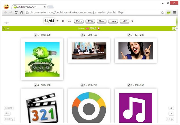This screenshot has height=125, width=180.
Task: Click the browser back arrow
Action: point(5,12)
